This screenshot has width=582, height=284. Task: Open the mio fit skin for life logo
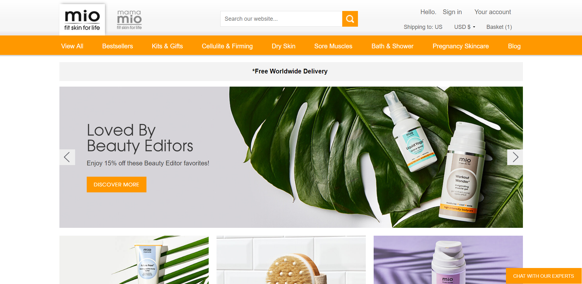click(x=82, y=20)
